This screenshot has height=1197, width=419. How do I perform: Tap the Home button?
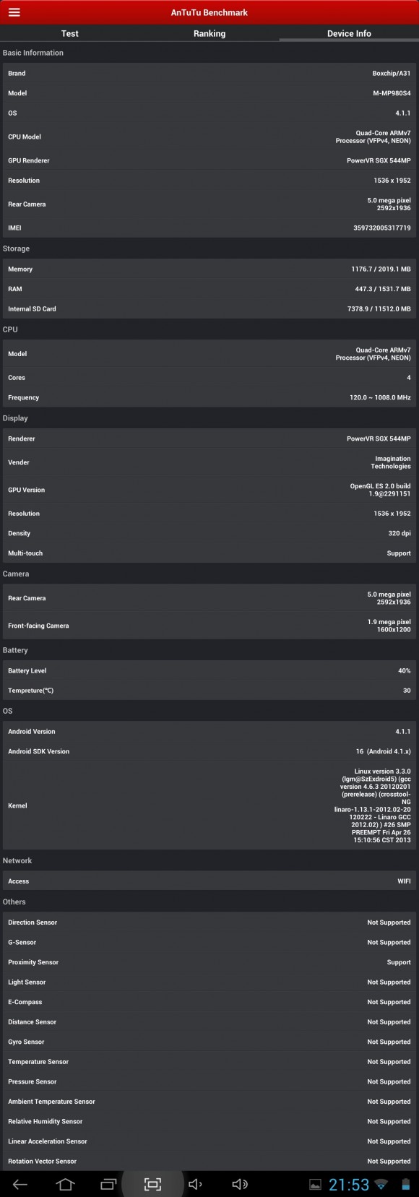click(64, 1184)
